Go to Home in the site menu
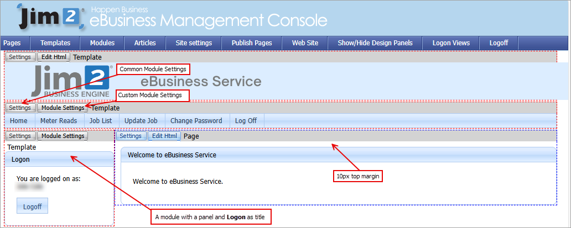 pos(19,120)
